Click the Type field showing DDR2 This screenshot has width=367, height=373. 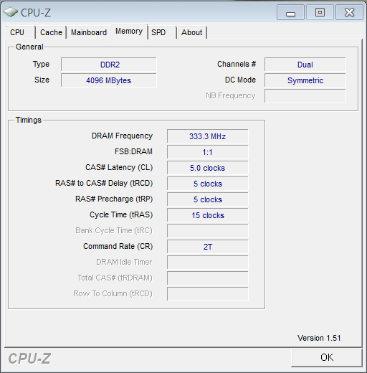point(109,65)
